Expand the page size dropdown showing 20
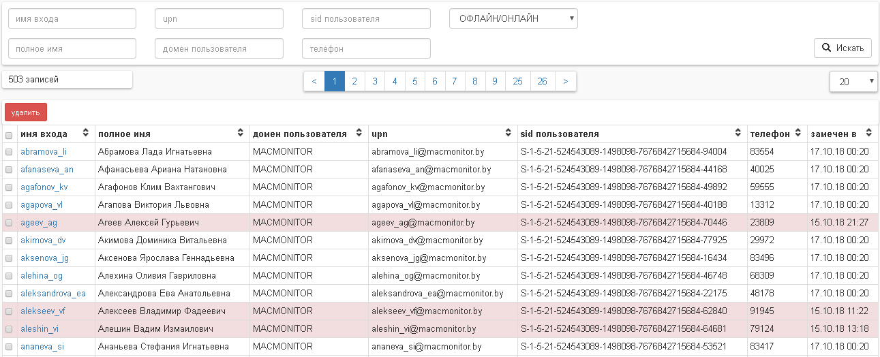Image resolution: width=880 pixels, height=357 pixels. coord(853,82)
